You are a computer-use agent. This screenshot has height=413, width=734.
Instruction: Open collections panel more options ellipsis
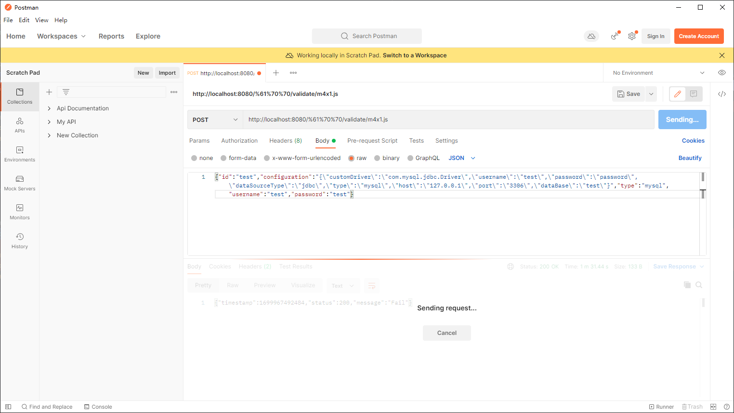[174, 92]
